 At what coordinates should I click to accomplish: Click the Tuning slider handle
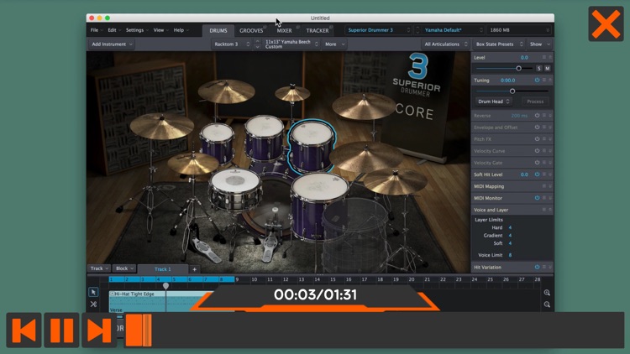[x=512, y=91]
